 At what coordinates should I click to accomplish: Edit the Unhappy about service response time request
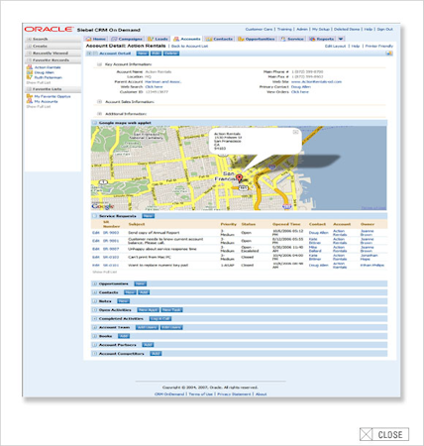pos(96,249)
